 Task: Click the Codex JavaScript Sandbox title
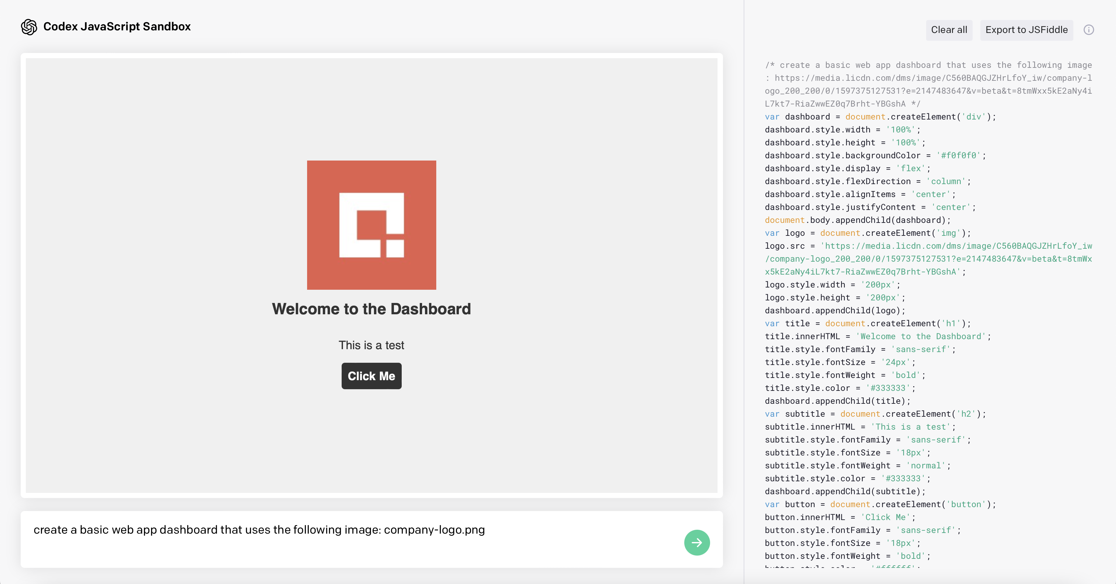[117, 27]
